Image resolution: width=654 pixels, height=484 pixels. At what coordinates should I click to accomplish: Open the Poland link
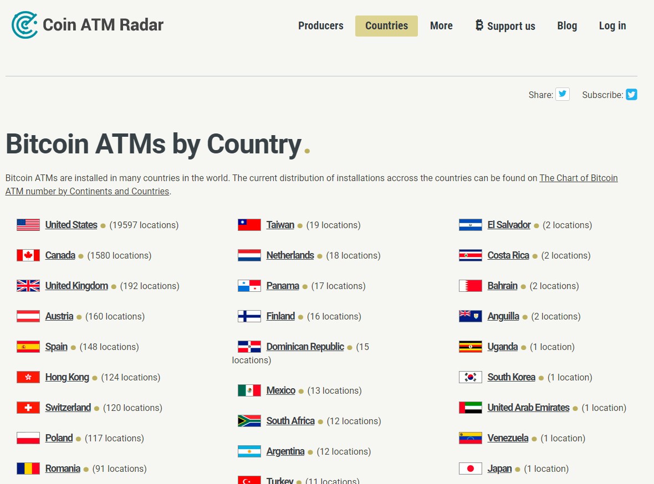(x=59, y=437)
